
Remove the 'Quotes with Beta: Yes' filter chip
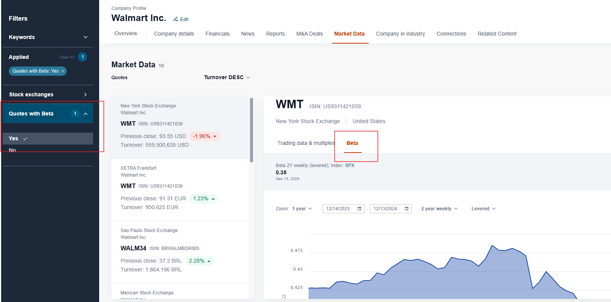63,71
